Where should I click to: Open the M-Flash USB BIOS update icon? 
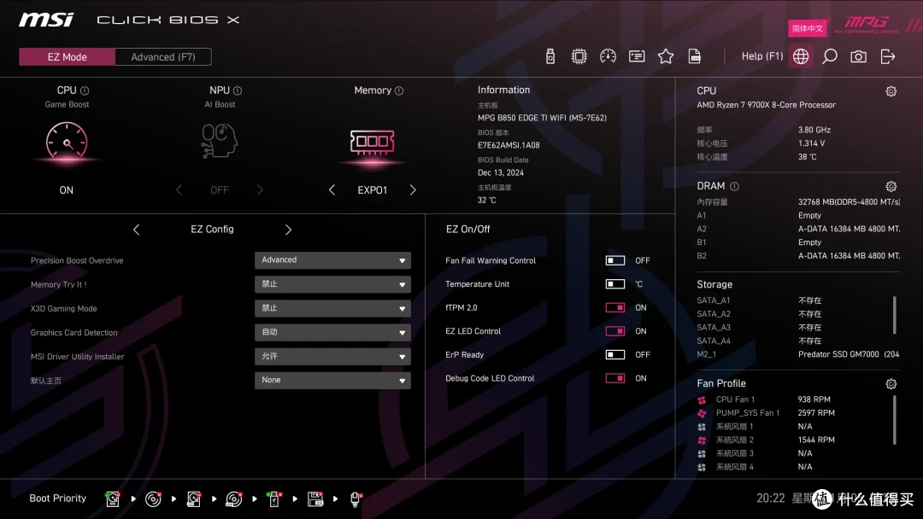(550, 56)
